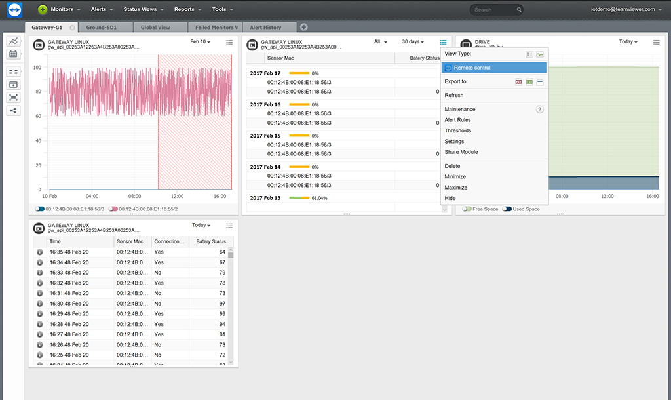671x400 pixels.
Task: Click Share Module in the menu
Action: tap(461, 152)
